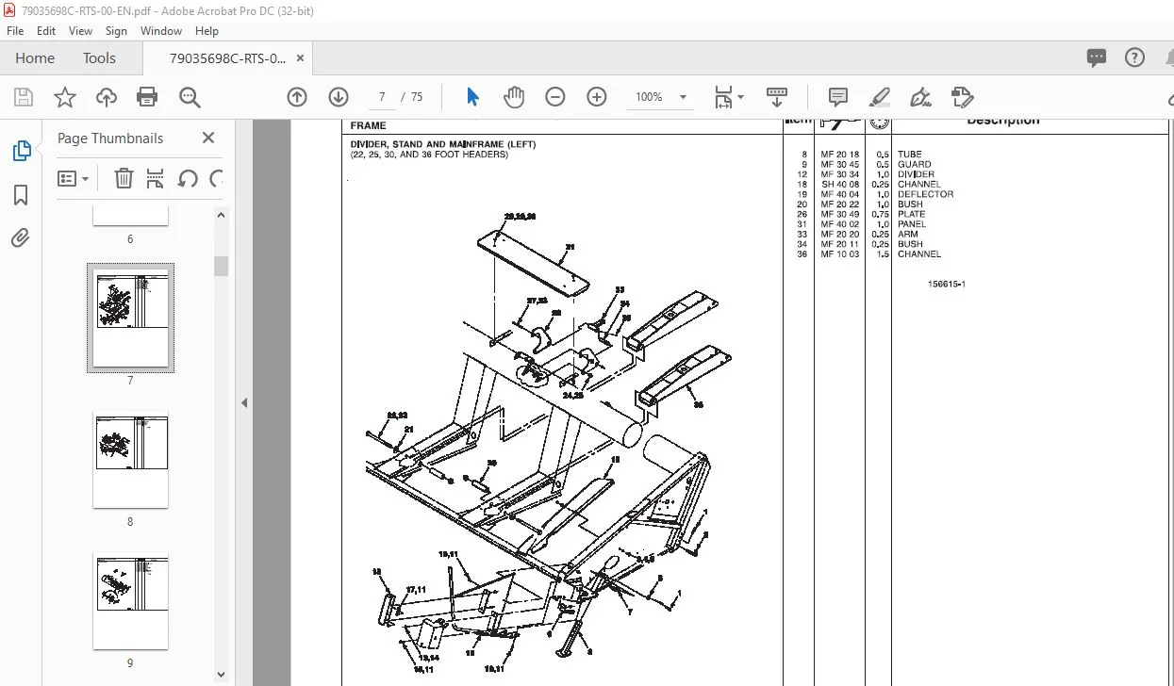Choose the Selection arrow tool
Viewport: 1174px width, 686px height.
pyautogui.click(x=472, y=97)
